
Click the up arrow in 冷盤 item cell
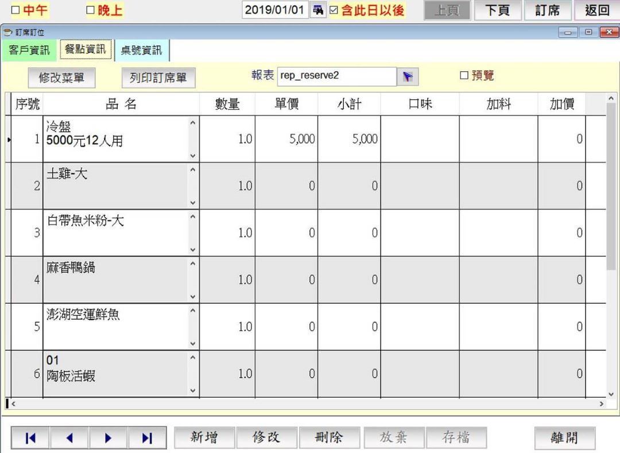click(193, 122)
